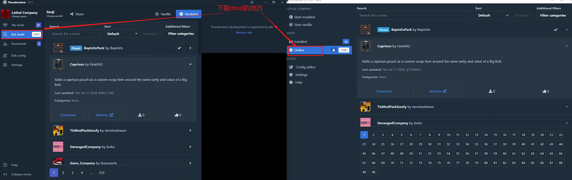This screenshot has width=572, height=180.
Task: Launch Modded from Thunderstore header
Action: [x=188, y=14]
